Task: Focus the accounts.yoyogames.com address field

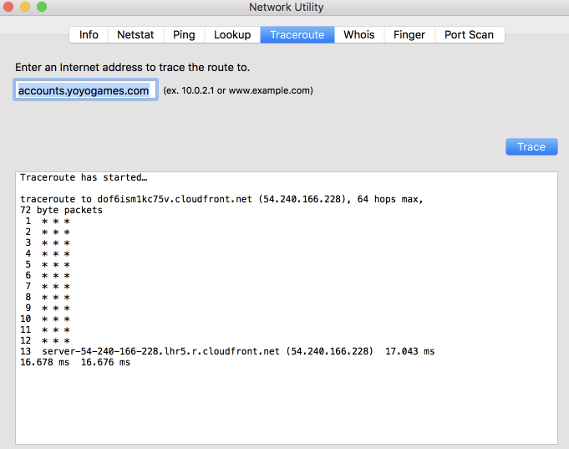Action: pos(85,90)
